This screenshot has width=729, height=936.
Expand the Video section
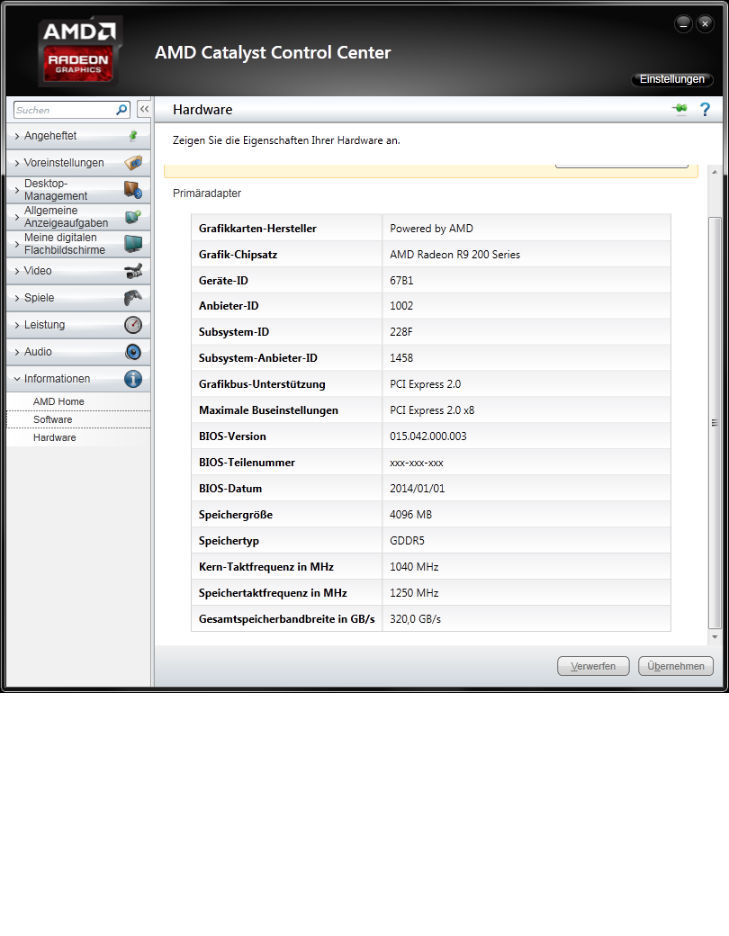[x=77, y=271]
